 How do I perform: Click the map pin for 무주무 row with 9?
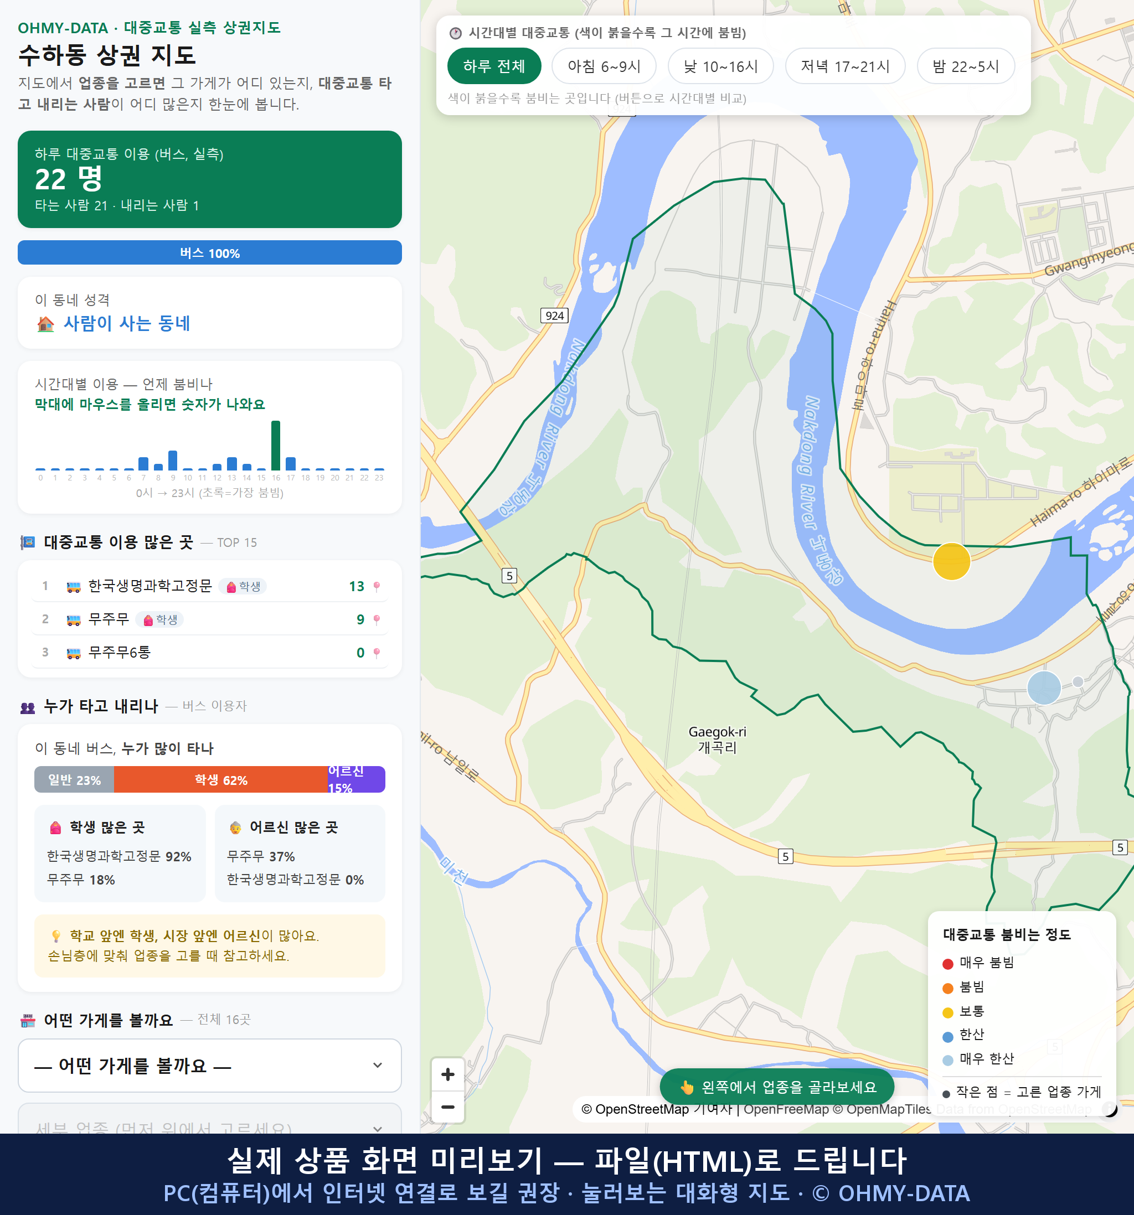pyautogui.click(x=377, y=620)
